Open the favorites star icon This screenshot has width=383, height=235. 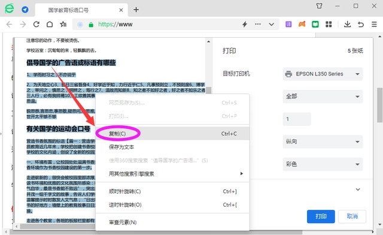click(63, 24)
